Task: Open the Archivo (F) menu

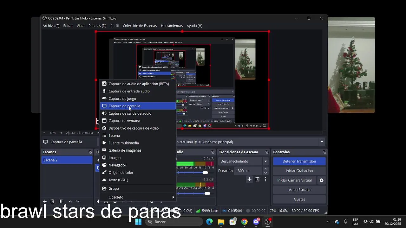Action: 51,26
